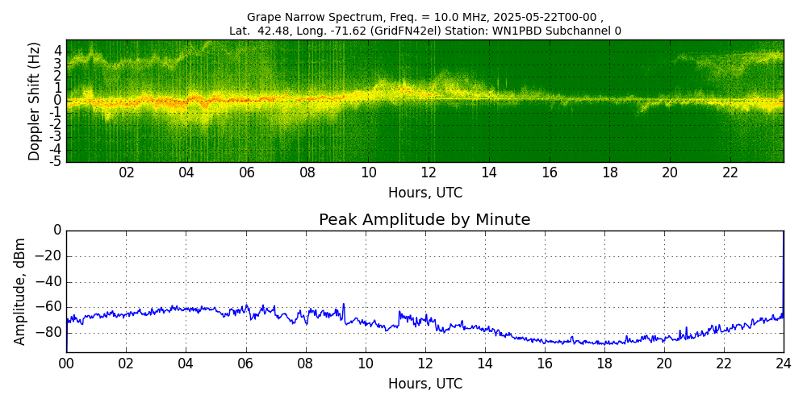Click the 12 hour tick on the spectrogram axis
Viewport: 807px width, 403px height.
(x=429, y=173)
